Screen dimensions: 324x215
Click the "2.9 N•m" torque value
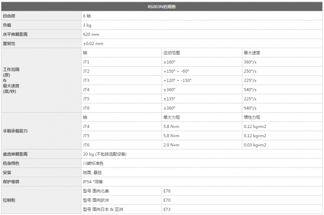pos(172,145)
